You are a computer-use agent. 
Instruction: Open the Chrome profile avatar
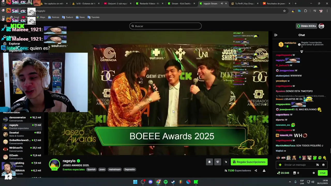point(321,11)
